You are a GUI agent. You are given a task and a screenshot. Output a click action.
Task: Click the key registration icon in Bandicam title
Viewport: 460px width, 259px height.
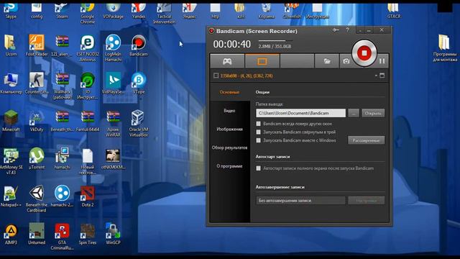pyautogui.click(x=336, y=30)
